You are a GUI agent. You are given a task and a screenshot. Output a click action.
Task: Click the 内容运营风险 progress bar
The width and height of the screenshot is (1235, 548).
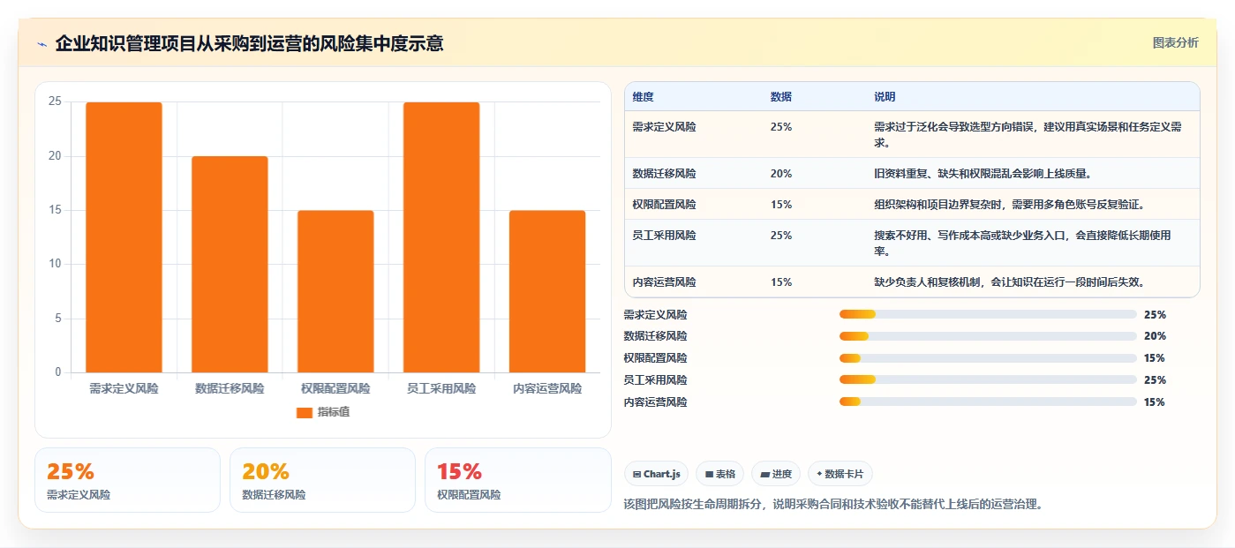pyautogui.click(x=988, y=402)
